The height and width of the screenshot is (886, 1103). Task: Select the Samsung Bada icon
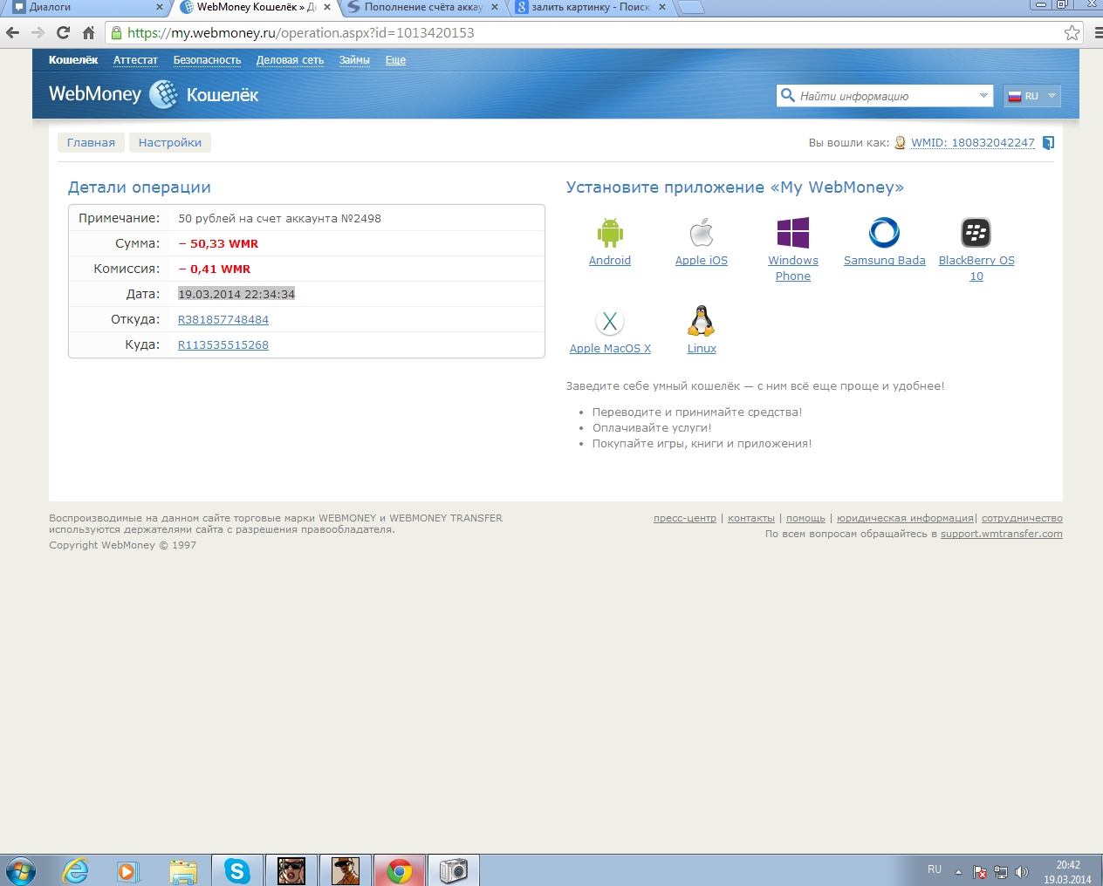point(884,233)
